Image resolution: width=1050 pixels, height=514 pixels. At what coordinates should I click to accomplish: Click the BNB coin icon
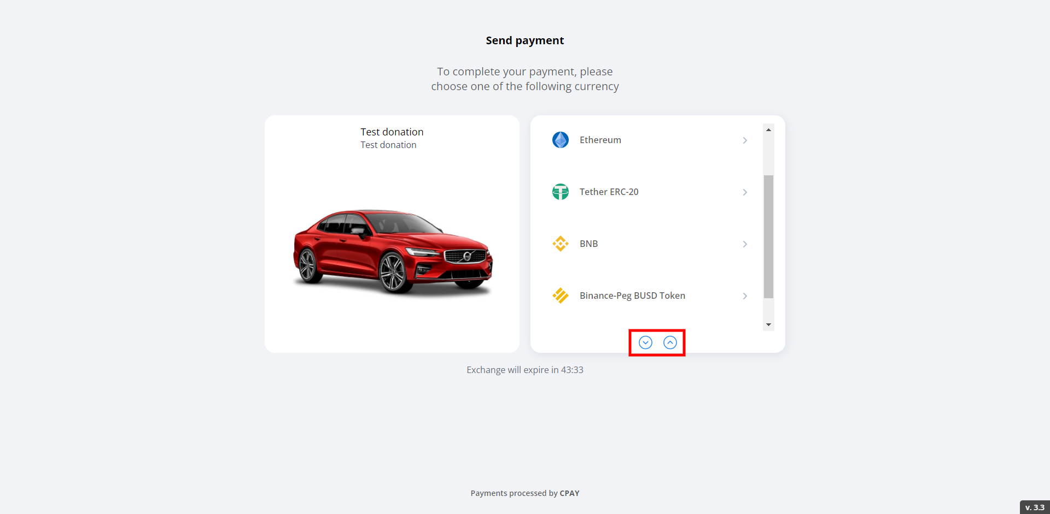point(560,244)
